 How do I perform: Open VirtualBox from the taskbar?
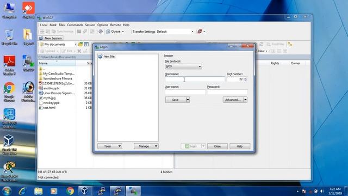(x=85, y=191)
